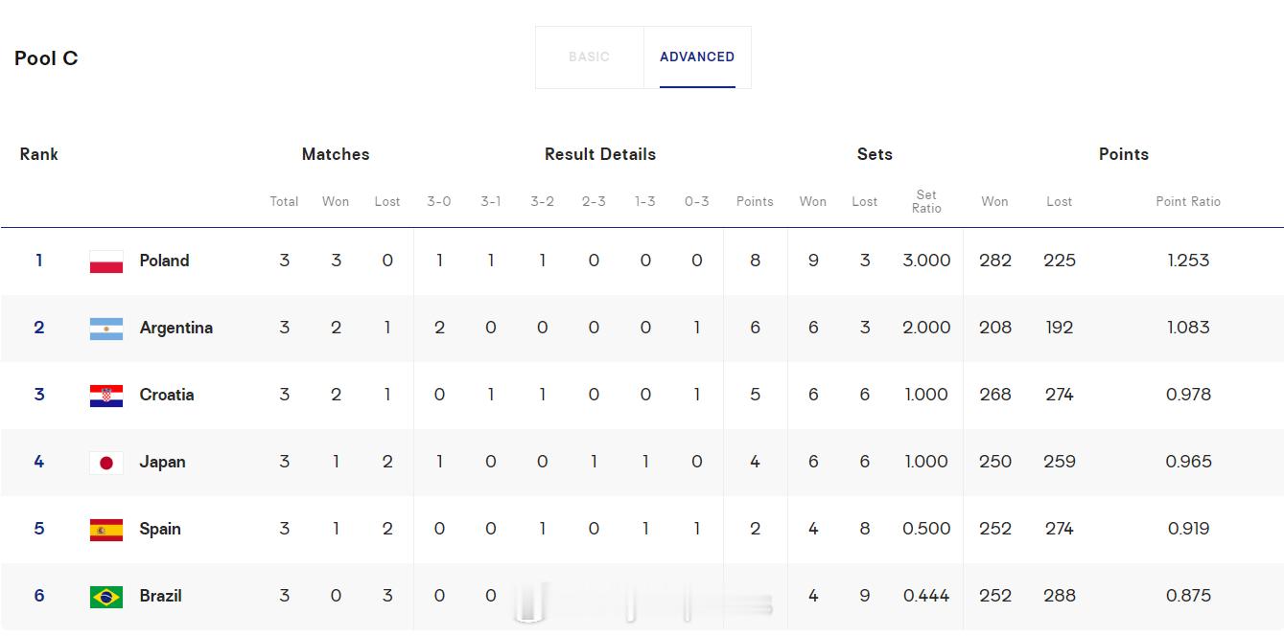Click the Result Details group header
The width and height of the screenshot is (1284, 636).
(x=600, y=154)
